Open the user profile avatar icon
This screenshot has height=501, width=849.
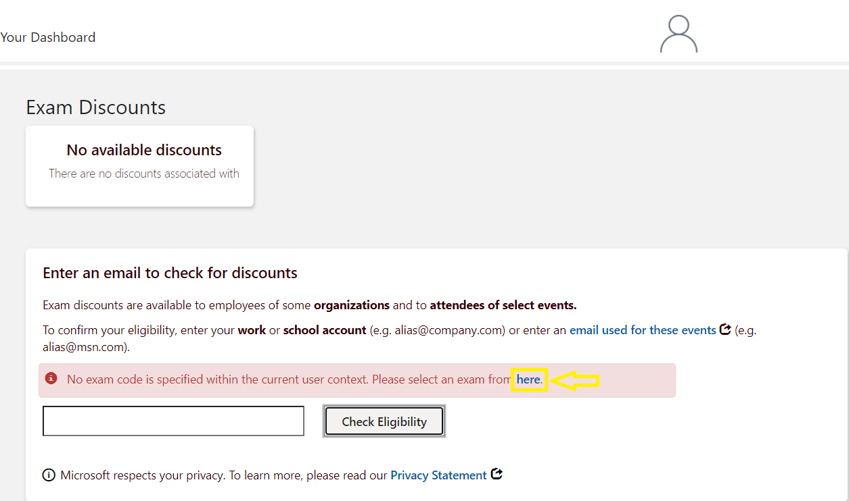click(679, 34)
